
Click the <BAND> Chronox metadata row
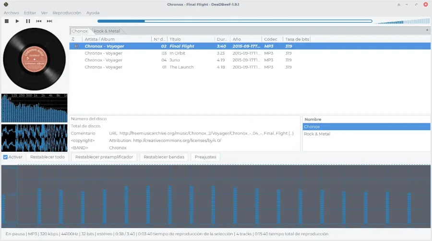click(185, 148)
